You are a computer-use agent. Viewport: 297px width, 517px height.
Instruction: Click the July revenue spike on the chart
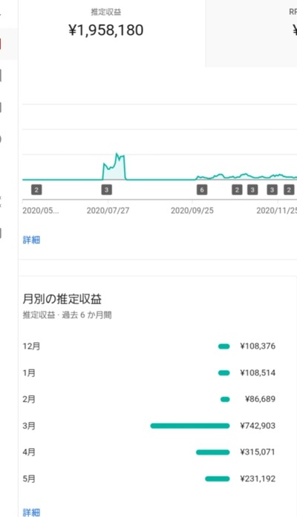(114, 168)
